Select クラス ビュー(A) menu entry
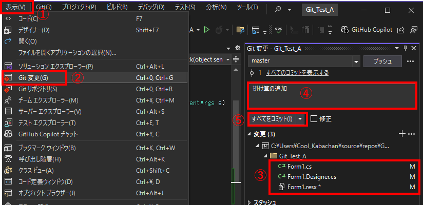The width and height of the screenshot is (423, 205). (95, 171)
